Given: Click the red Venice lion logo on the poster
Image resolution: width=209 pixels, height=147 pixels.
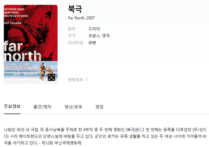Looking at the screenshot, I should click(28, 47).
